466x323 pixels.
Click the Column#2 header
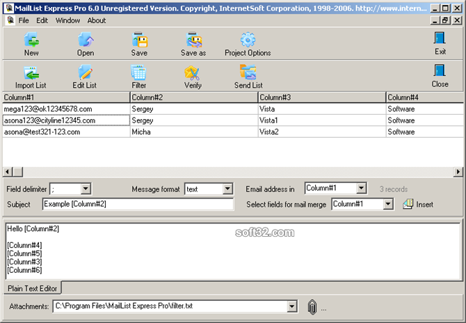194,97
